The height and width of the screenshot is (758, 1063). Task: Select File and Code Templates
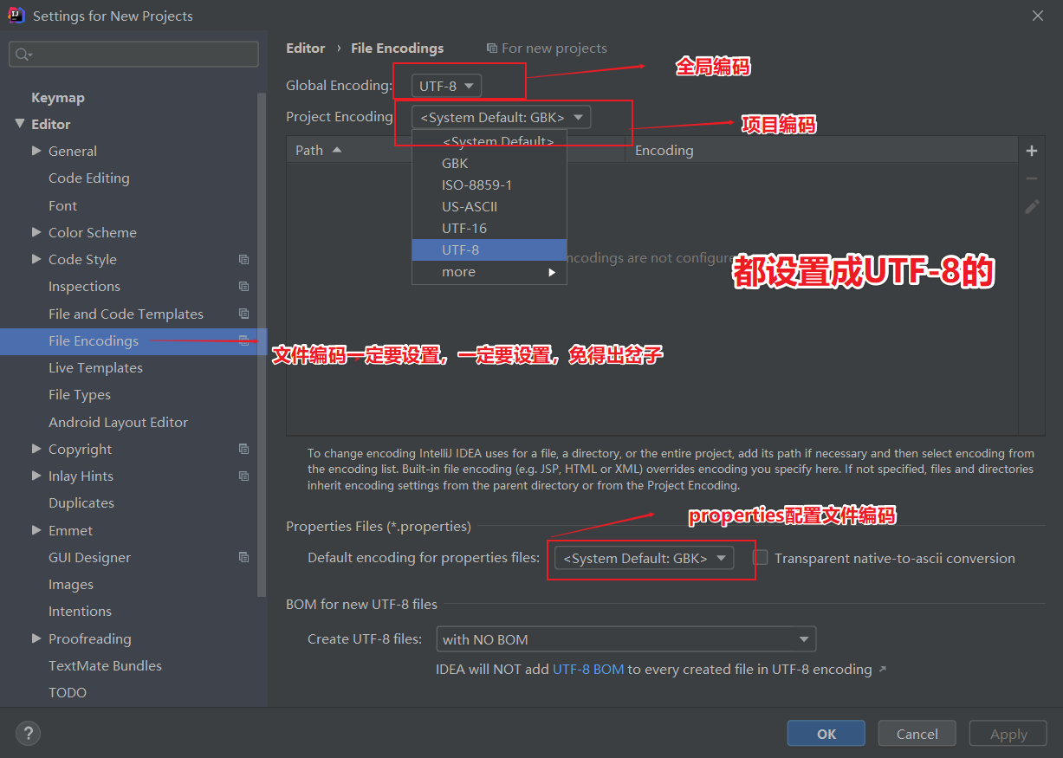[126, 314]
